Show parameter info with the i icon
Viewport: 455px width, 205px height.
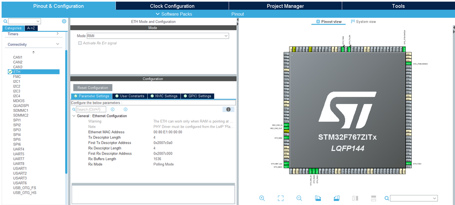coord(228,109)
